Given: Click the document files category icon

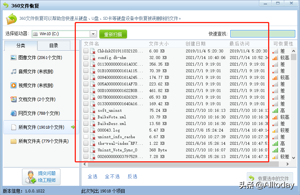Looking at the screenshot, I should coord(14,99).
